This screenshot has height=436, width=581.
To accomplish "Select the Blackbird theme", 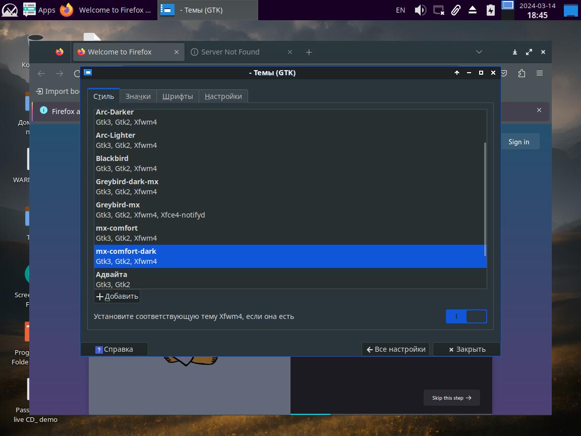I will coord(290,163).
